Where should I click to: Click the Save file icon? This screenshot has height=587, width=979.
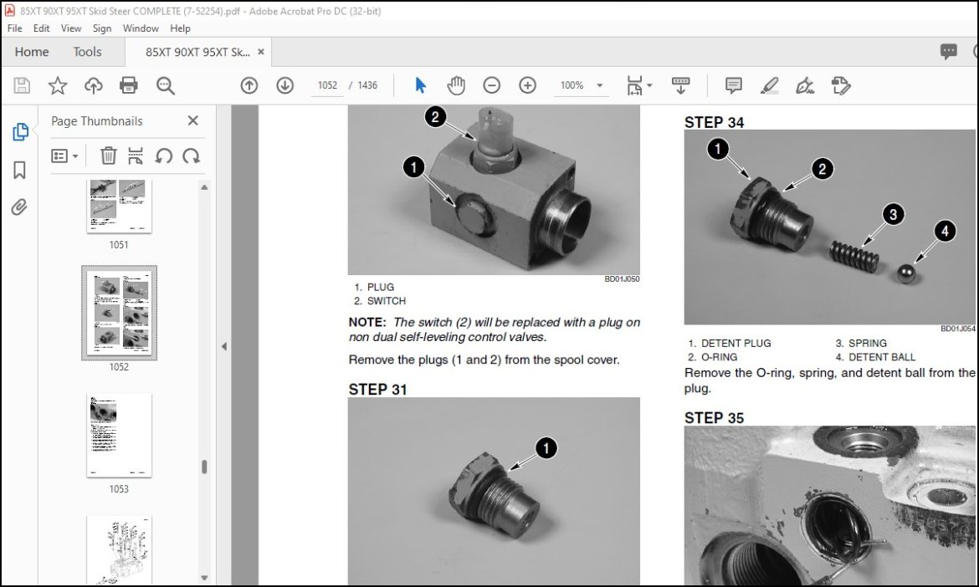pos(22,85)
